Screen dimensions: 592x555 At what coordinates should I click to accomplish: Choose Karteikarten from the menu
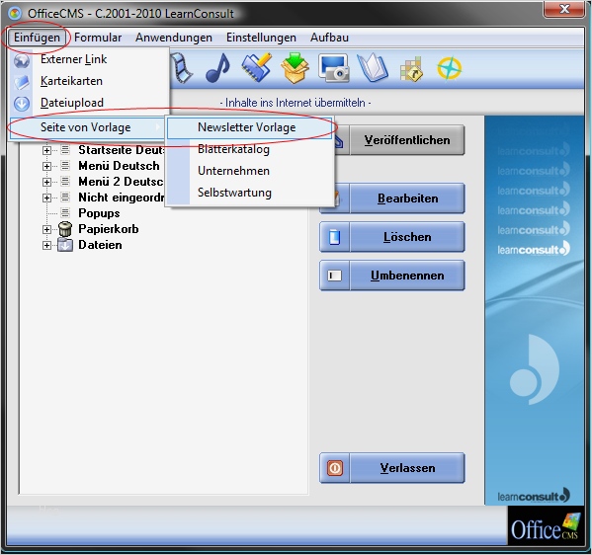[x=89, y=81]
